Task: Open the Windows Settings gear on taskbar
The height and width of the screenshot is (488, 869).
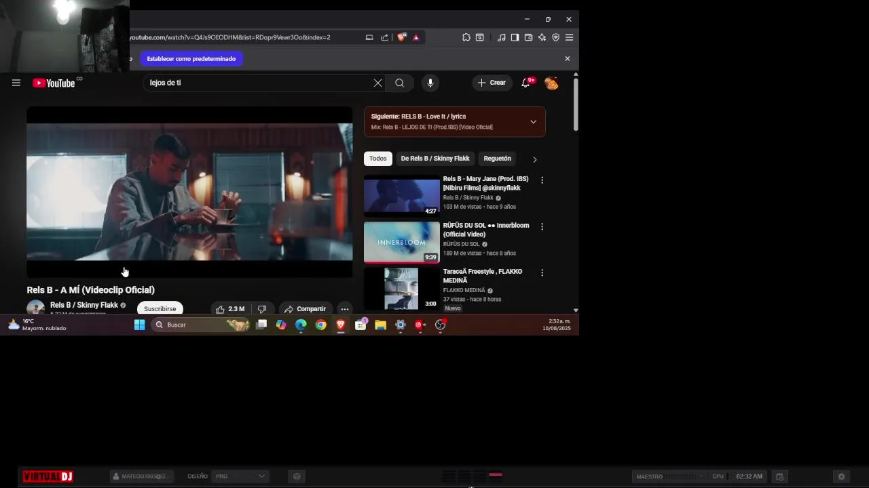Action: pos(401,325)
